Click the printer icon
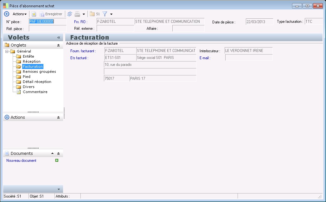The image size is (326, 202). point(77,14)
